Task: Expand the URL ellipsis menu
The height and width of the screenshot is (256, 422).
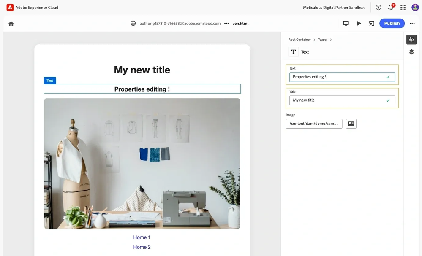Action: click(x=227, y=24)
